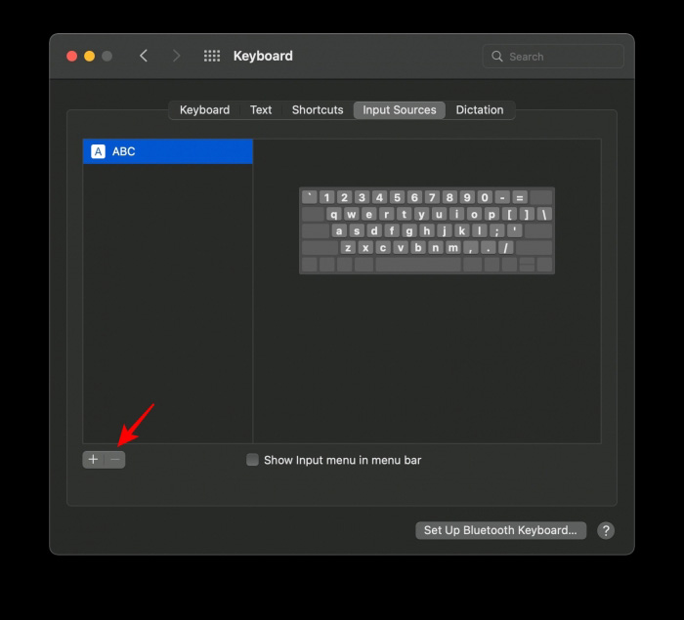Click the help question mark button

click(x=606, y=530)
